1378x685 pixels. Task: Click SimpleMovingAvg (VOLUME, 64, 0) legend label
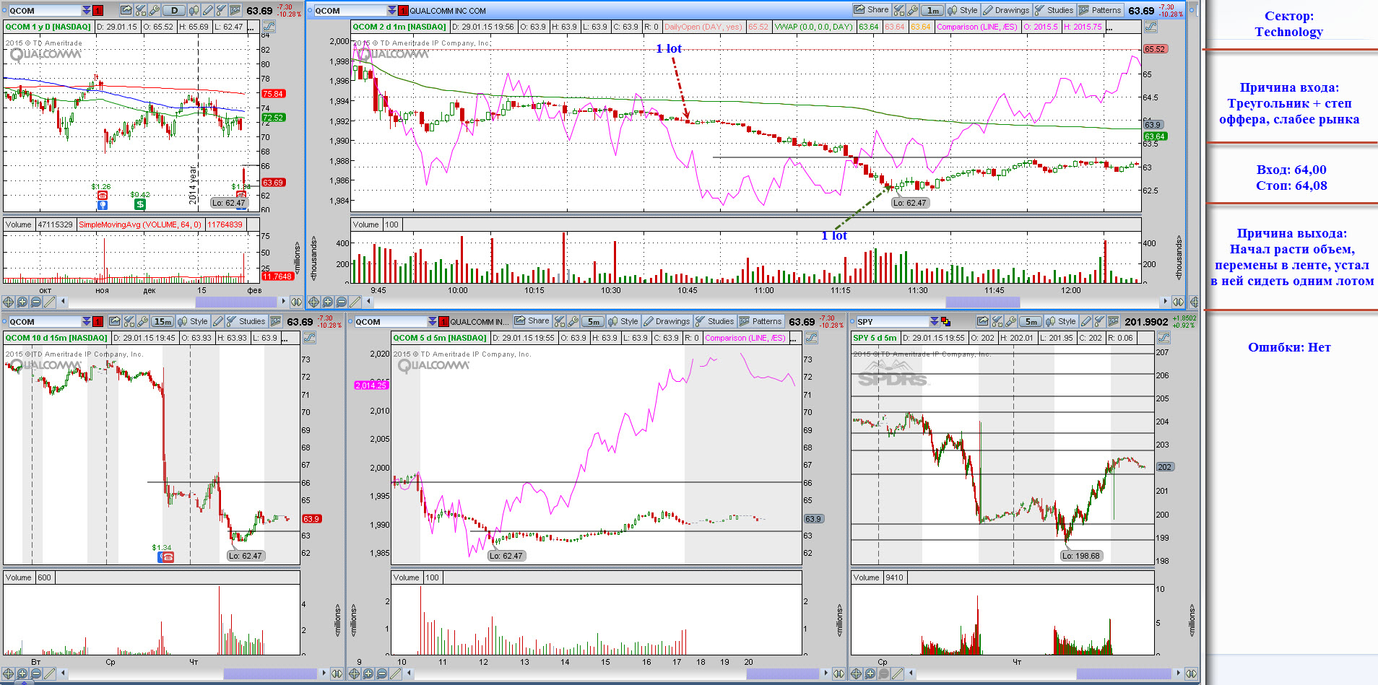(140, 224)
